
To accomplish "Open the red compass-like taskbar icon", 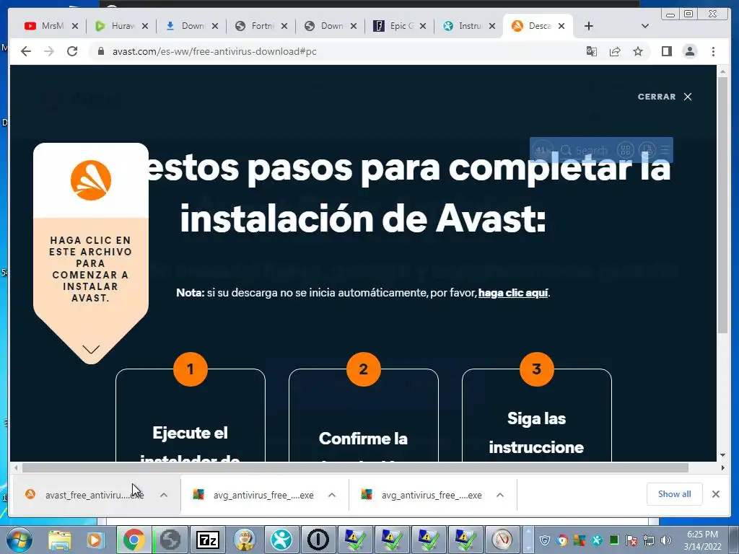I will point(502,540).
